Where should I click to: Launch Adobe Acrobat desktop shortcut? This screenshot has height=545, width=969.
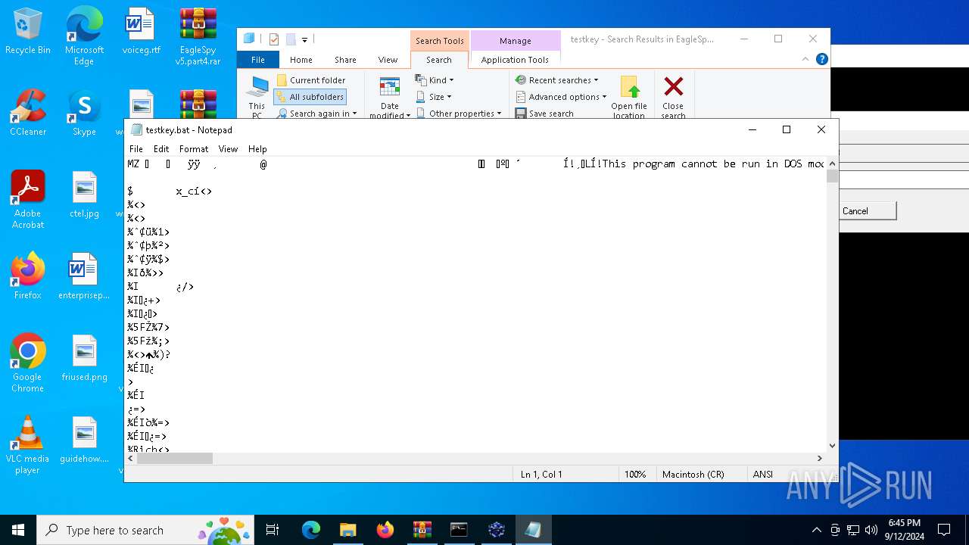pos(28,200)
